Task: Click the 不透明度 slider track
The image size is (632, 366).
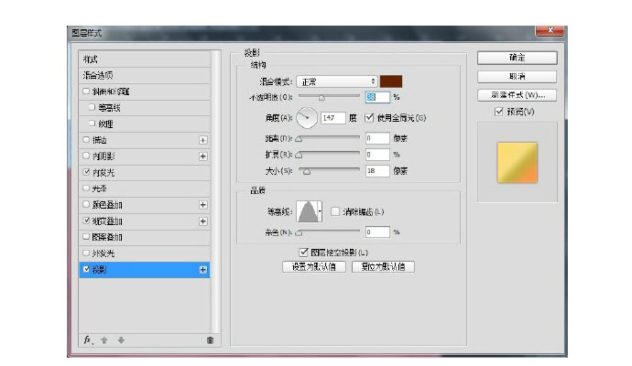Action: (x=329, y=96)
